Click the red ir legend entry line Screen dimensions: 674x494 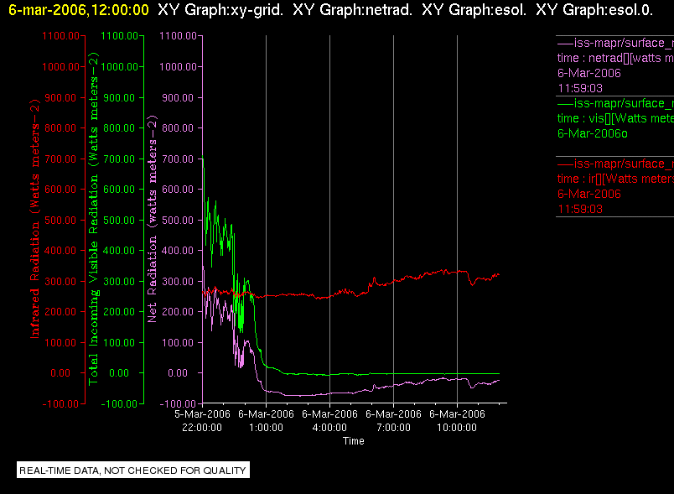615,164
